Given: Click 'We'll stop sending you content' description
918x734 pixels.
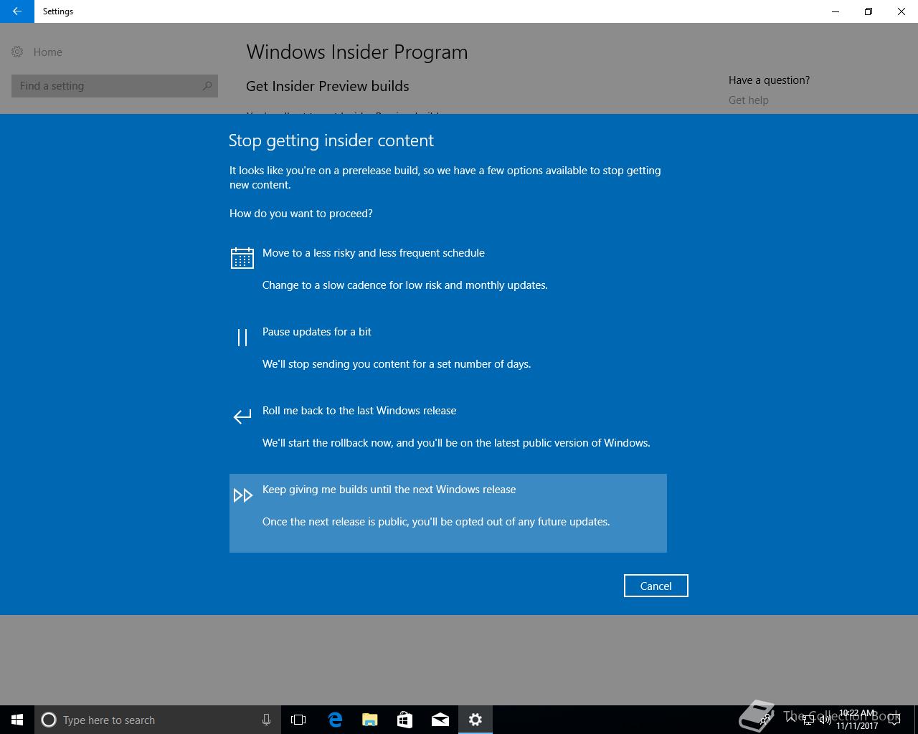Looking at the screenshot, I should coord(397,364).
